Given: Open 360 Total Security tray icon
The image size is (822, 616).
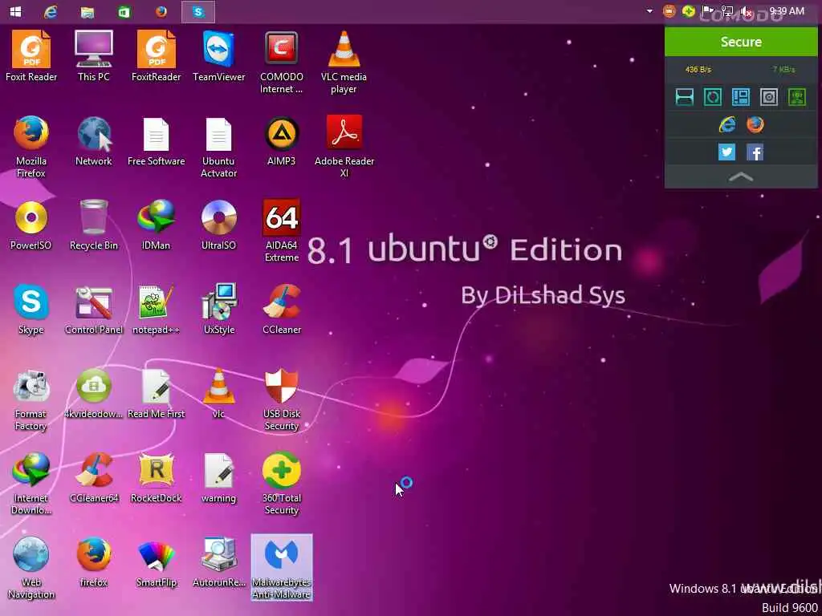Looking at the screenshot, I should click(x=688, y=11).
